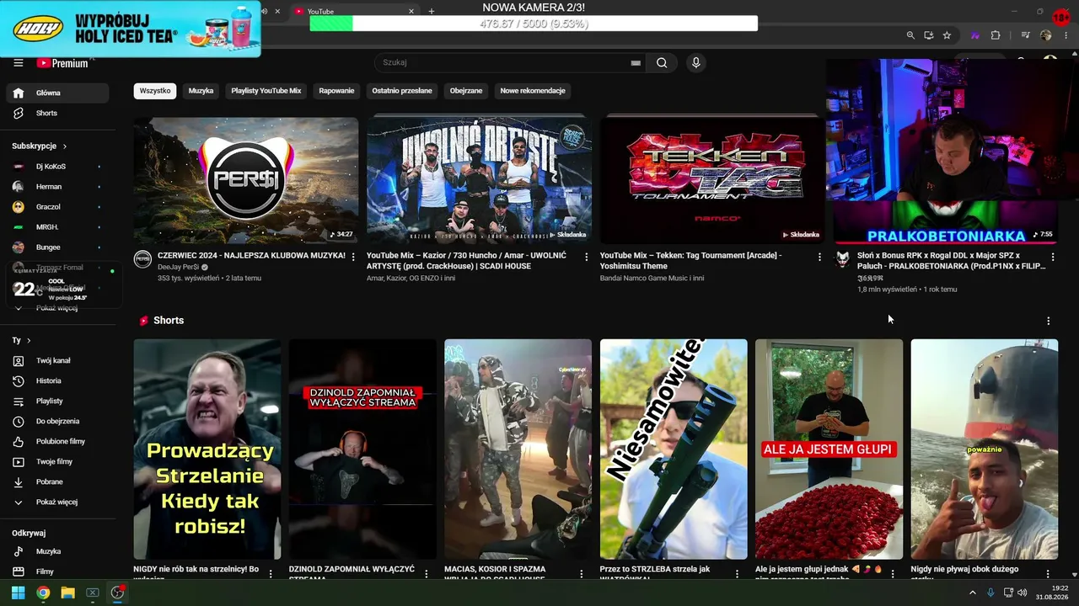Open Filmy under Odkrywaj
Image resolution: width=1079 pixels, height=606 pixels.
[x=57, y=571]
